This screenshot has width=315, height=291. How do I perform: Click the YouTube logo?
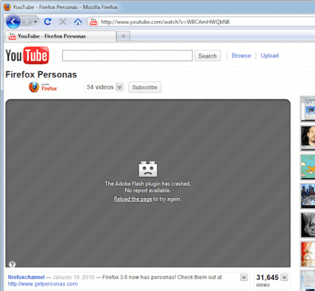tap(27, 55)
